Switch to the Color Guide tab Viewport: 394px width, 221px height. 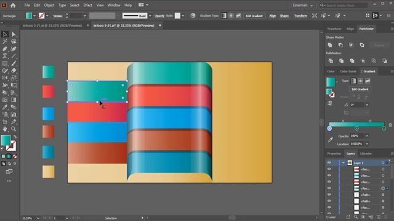coord(348,71)
